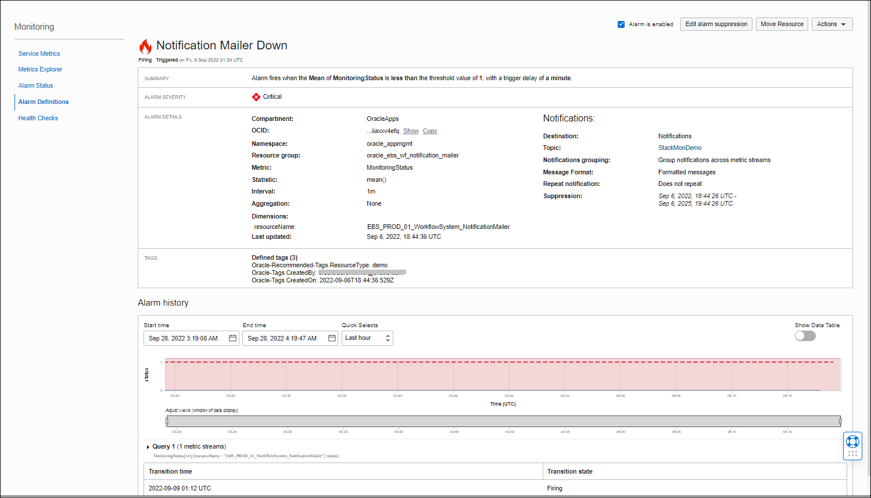
Task: Open the Start time calendar picker icon
Action: pos(233,338)
